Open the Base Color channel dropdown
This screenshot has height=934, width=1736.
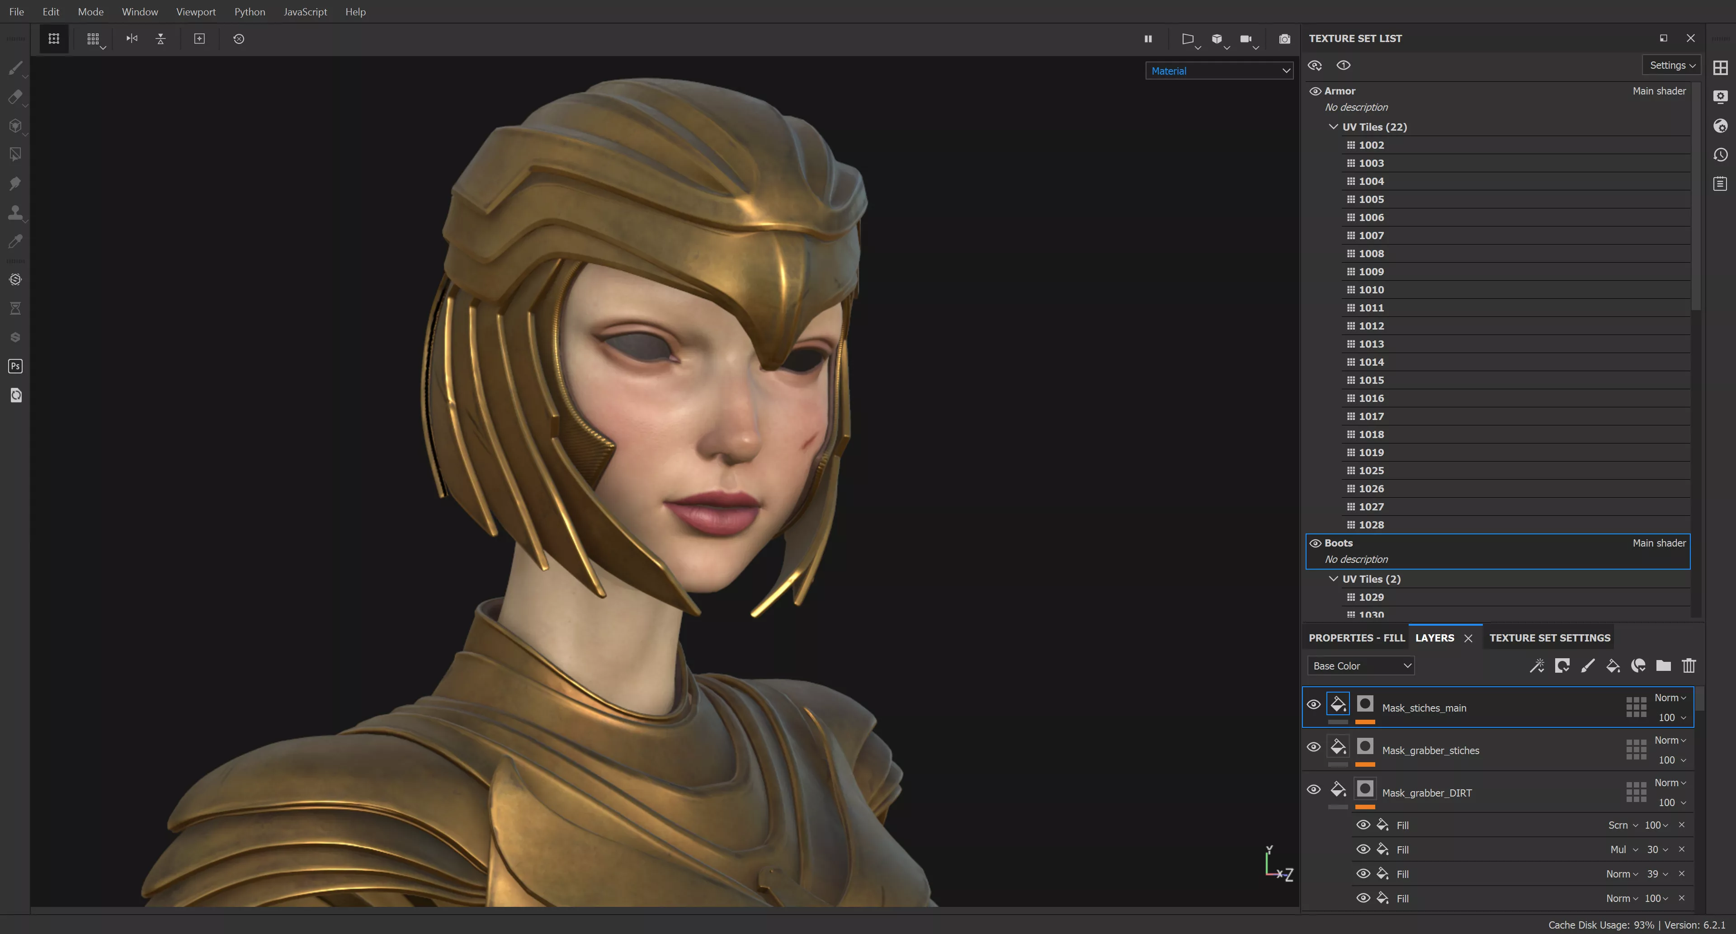1361,666
